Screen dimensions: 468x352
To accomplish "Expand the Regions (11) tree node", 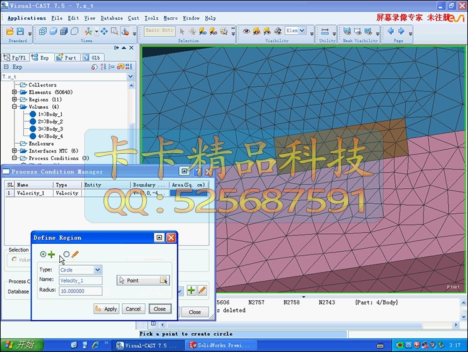I will 14,99.
